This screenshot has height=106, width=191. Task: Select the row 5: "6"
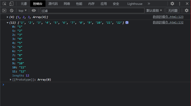pyautogui.click(x=17, y=47)
